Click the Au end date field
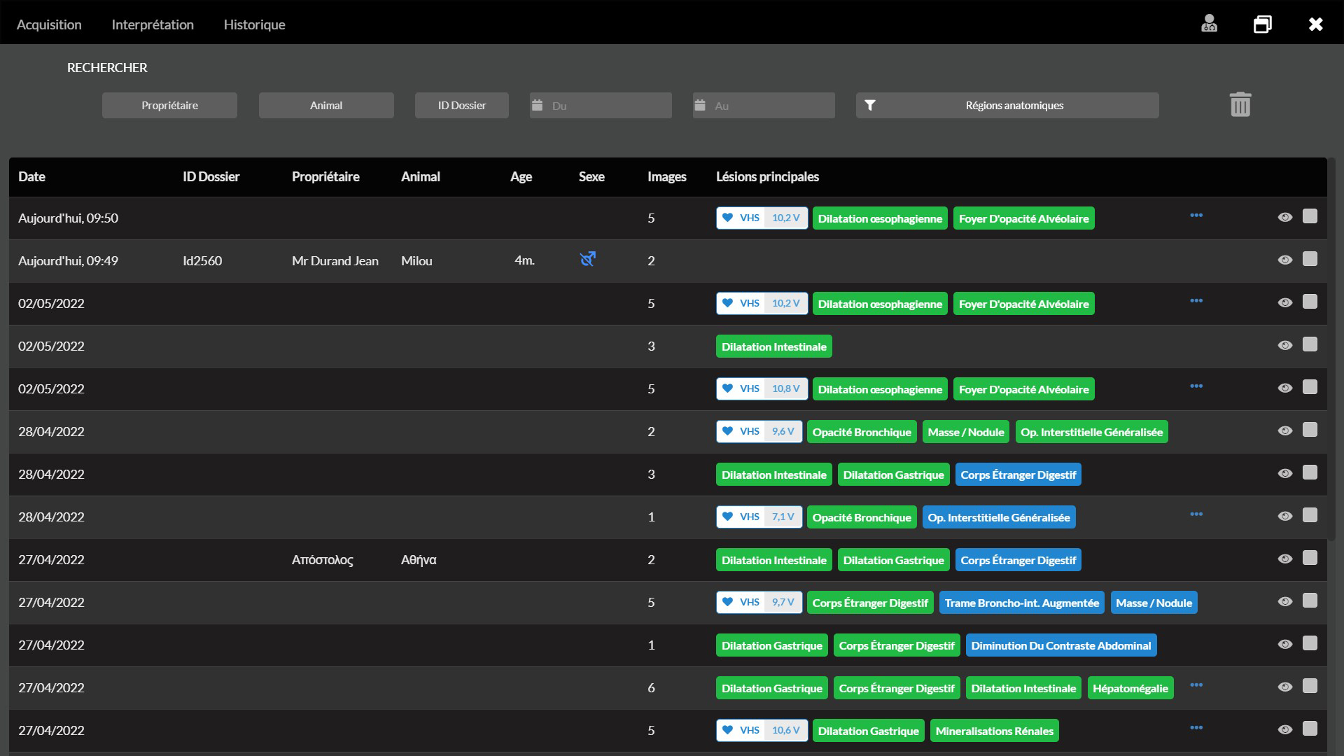 tap(764, 105)
